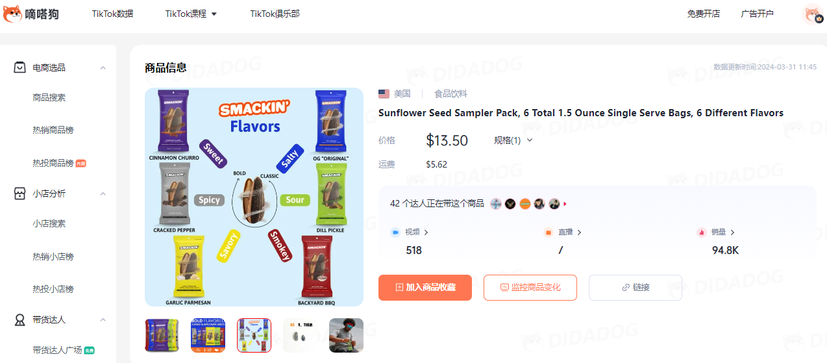Screen dimensions: 827x363
Task: Expand the TikTok课程 menu
Action: (191, 14)
